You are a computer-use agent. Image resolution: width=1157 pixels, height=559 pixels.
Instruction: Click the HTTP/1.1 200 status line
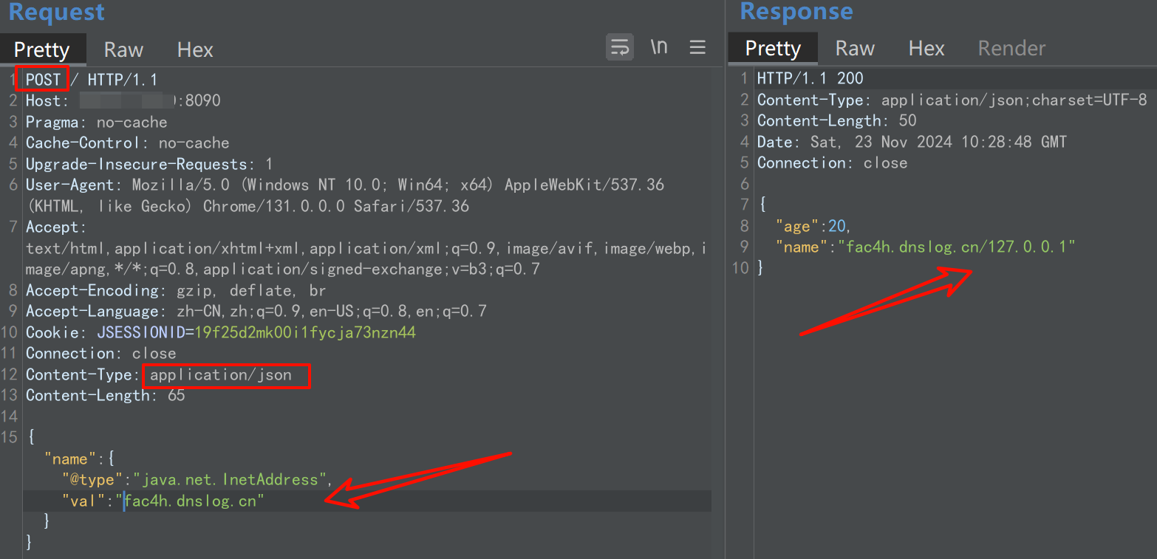coord(810,78)
